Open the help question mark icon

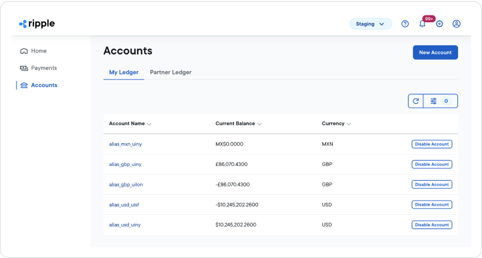pyautogui.click(x=405, y=24)
